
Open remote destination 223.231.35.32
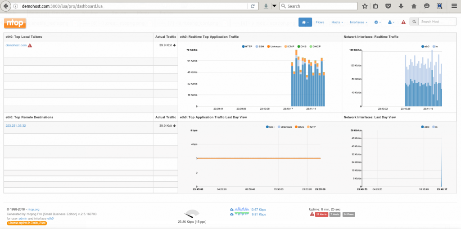(16, 126)
